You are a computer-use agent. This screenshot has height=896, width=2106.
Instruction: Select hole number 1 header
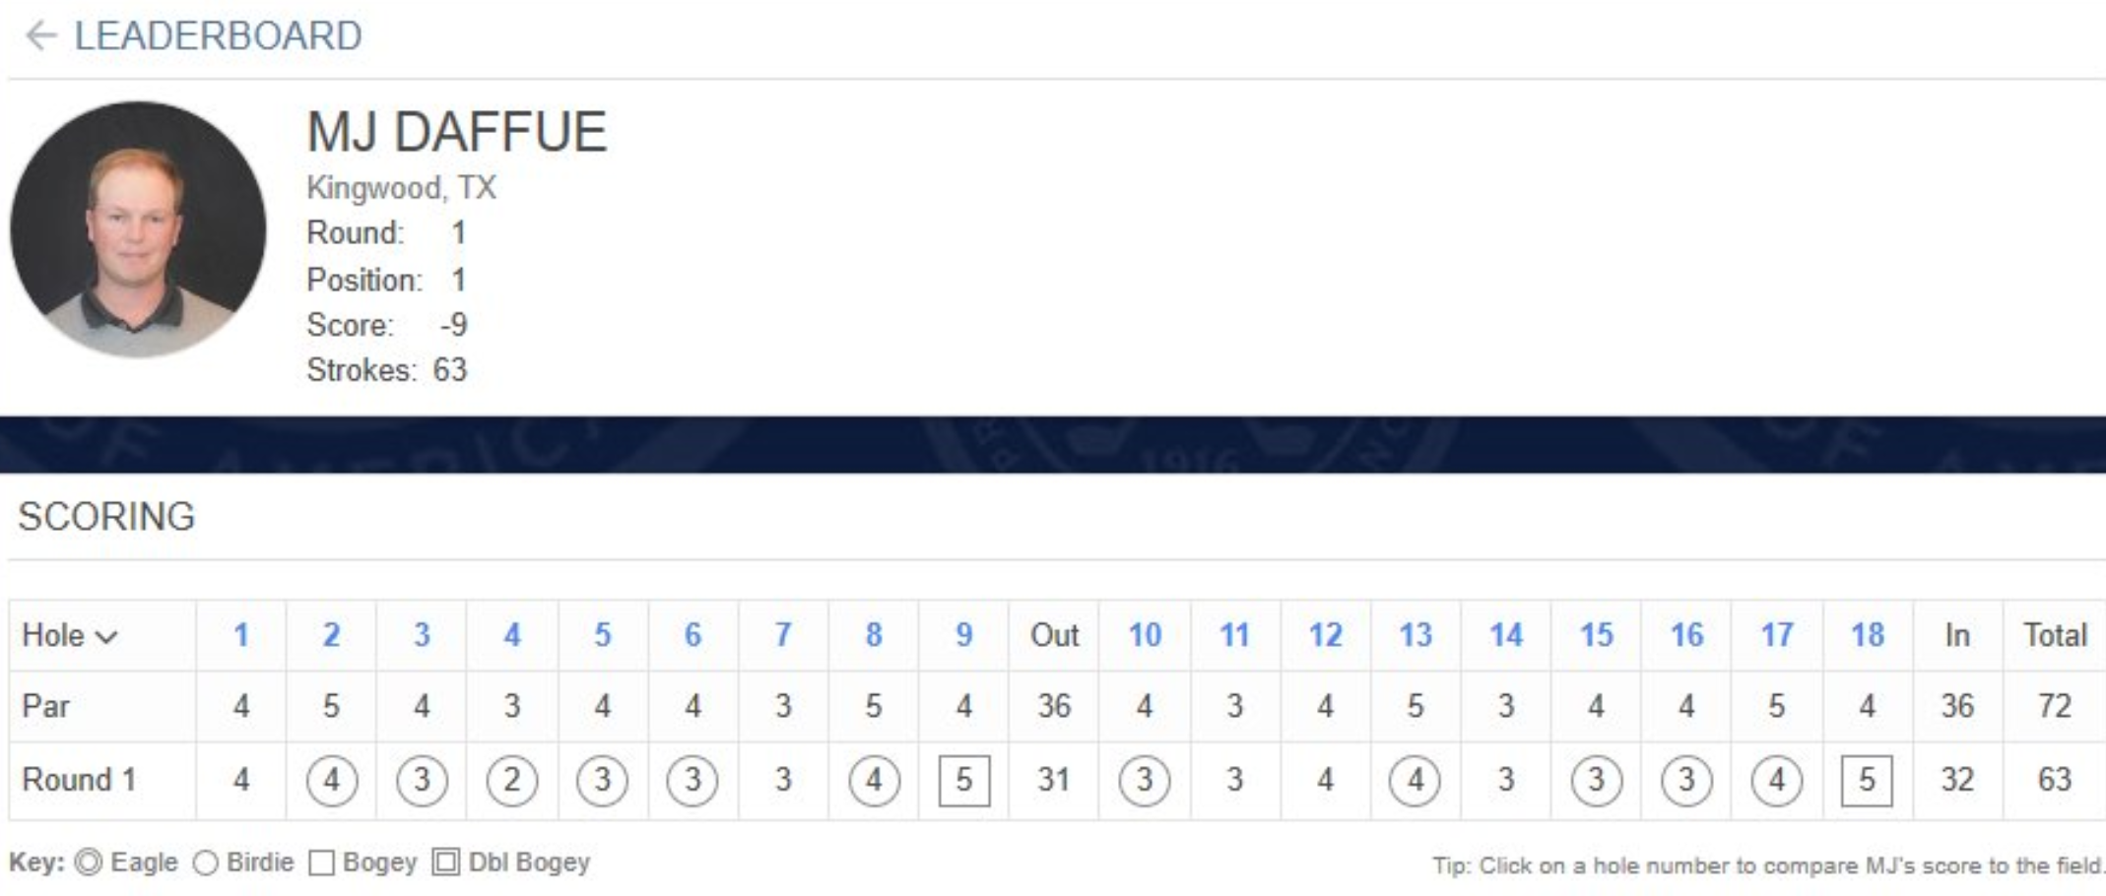[x=240, y=635]
